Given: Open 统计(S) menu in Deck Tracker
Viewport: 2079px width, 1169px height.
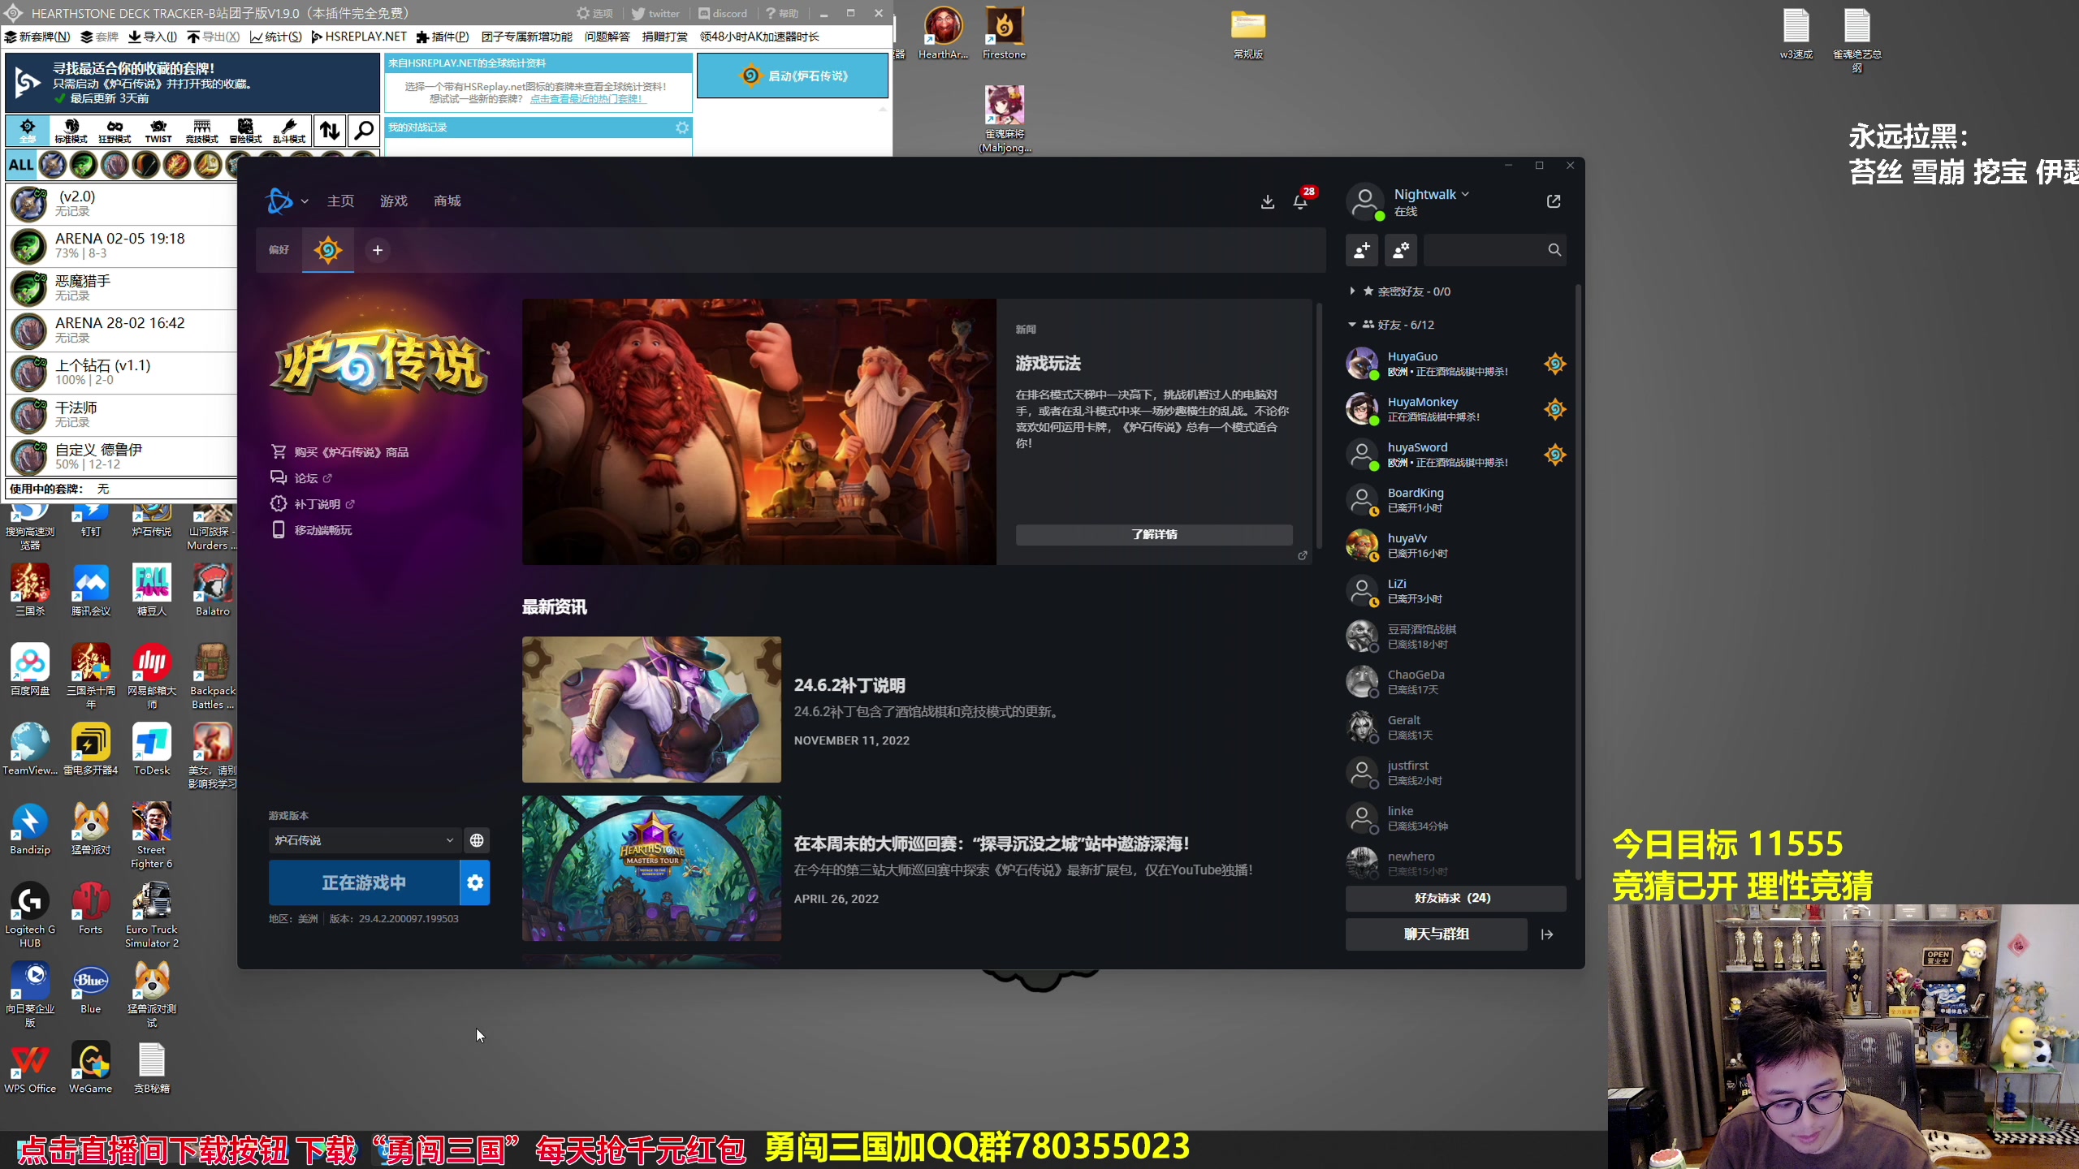Looking at the screenshot, I should click(x=276, y=37).
